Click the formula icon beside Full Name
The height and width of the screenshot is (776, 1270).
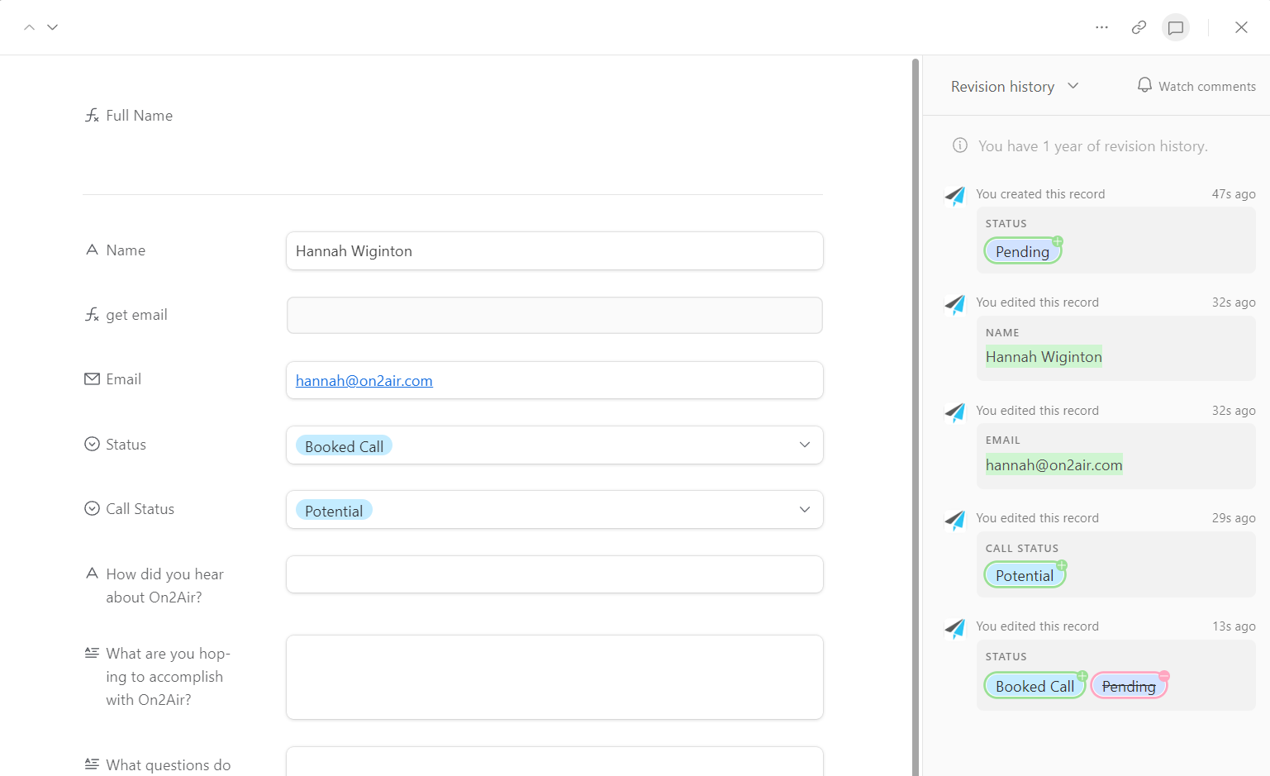coord(92,115)
